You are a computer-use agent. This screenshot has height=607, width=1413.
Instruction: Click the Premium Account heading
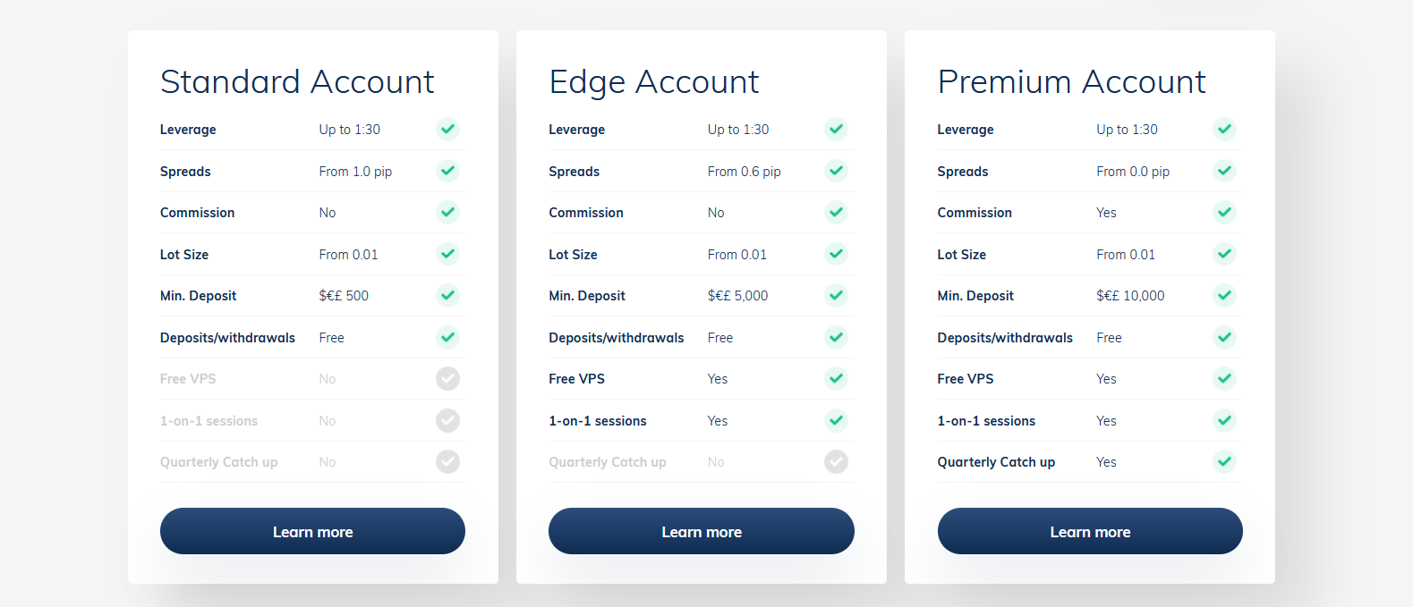click(x=1072, y=81)
